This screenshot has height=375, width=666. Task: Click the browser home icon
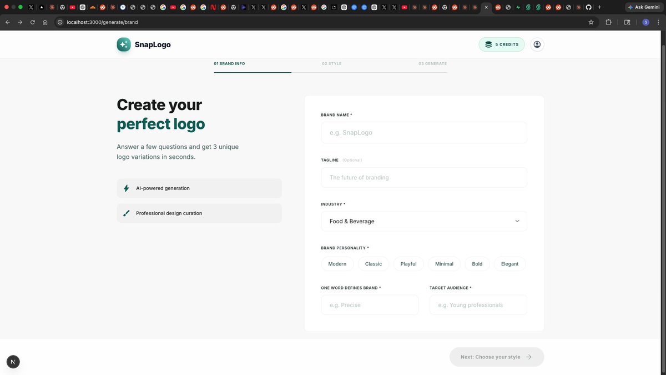click(46, 22)
